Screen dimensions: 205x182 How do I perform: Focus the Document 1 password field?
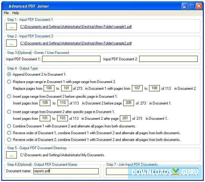pyautogui.click(x=71, y=59)
